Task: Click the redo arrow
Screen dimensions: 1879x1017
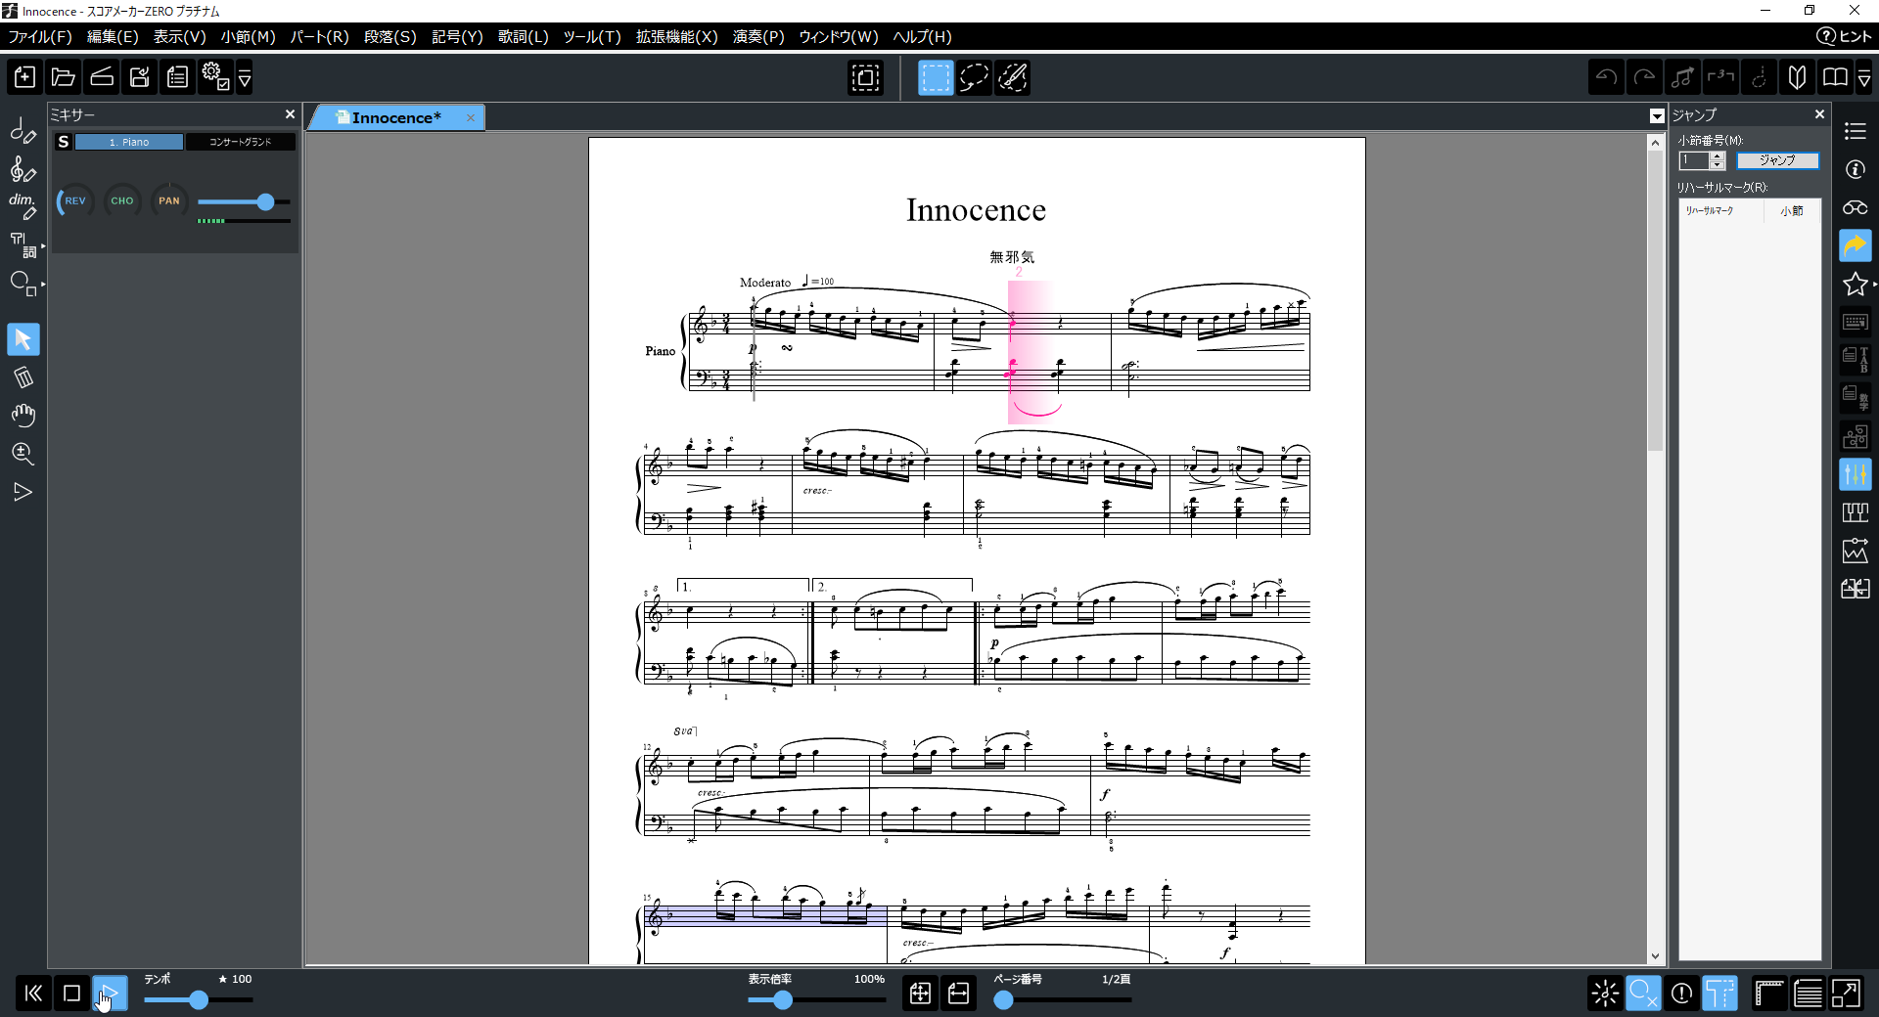Action: pyautogui.click(x=1644, y=77)
